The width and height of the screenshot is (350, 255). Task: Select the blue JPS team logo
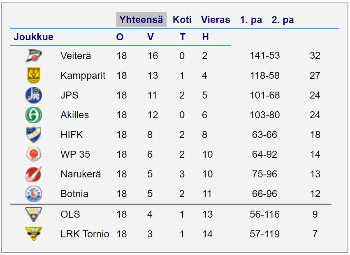(x=34, y=95)
